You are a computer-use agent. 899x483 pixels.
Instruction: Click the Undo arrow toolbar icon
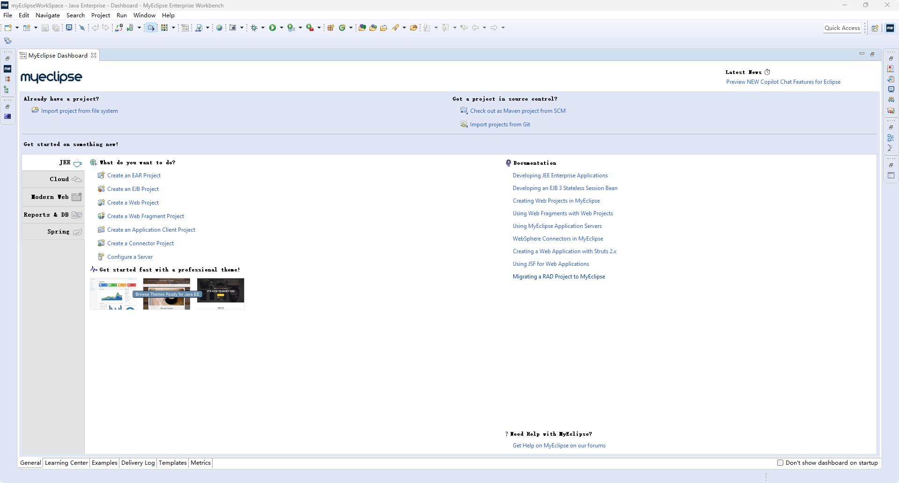[95, 28]
